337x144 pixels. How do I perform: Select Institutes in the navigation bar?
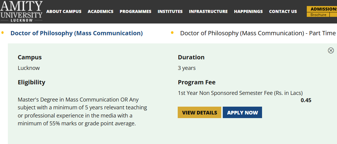(170, 11)
